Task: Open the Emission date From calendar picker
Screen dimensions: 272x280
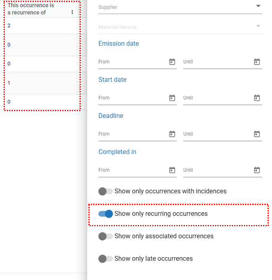Action: click(x=172, y=62)
